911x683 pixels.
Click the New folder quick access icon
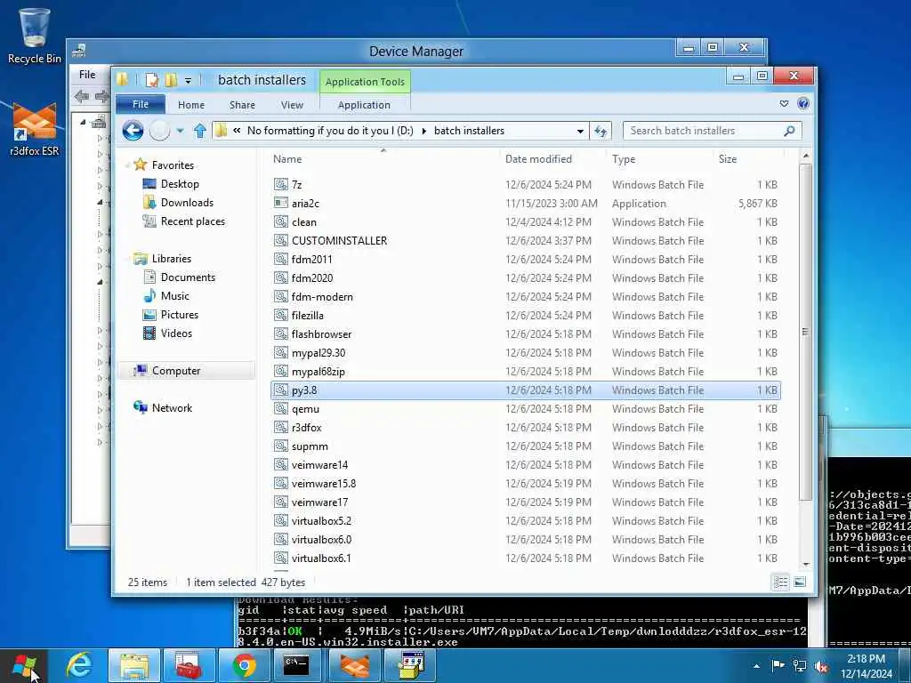[x=172, y=80]
